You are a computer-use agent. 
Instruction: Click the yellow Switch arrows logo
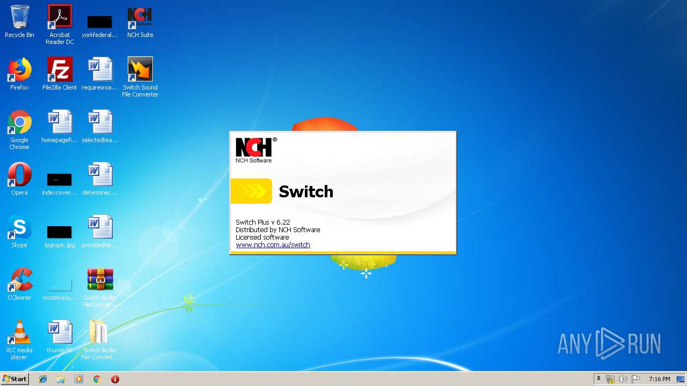coord(251,191)
